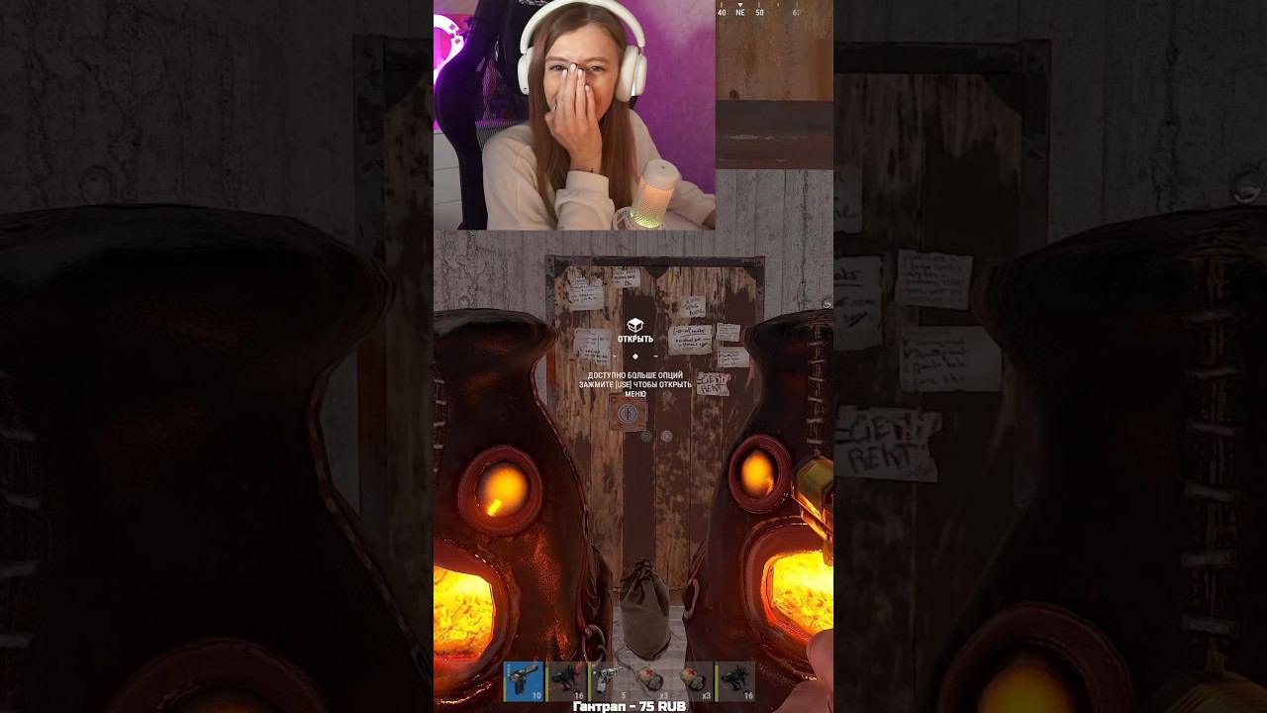
Task: Click the NE compass heading
Action: [x=740, y=13]
